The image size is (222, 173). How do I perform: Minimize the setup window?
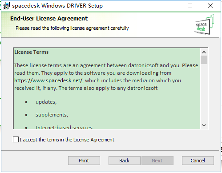point(170,6)
